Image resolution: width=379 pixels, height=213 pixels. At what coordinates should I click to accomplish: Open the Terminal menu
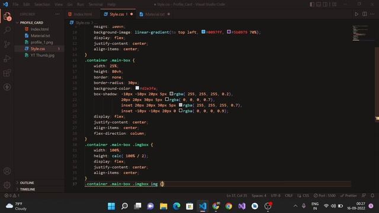[x=95, y=4]
